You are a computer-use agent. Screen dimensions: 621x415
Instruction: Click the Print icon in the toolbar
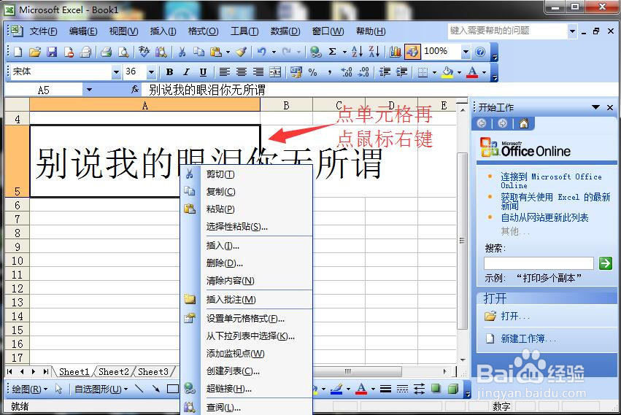106,52
